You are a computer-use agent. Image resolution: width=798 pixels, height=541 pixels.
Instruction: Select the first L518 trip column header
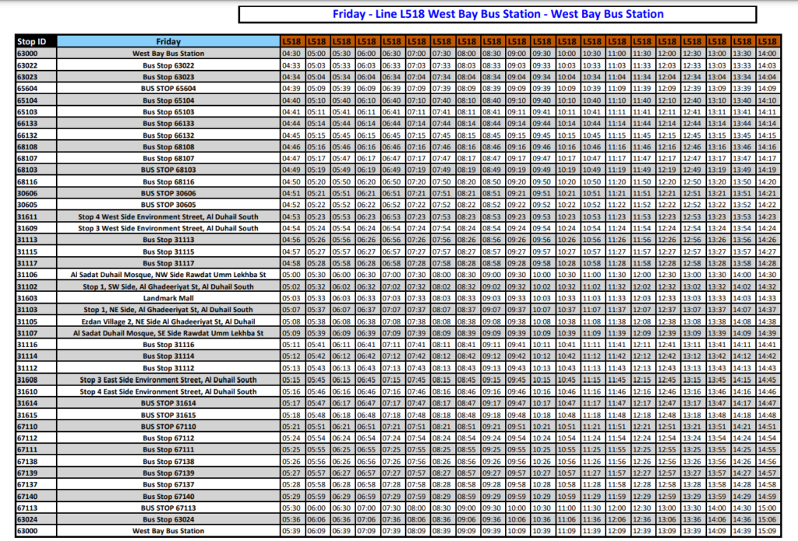291,41
